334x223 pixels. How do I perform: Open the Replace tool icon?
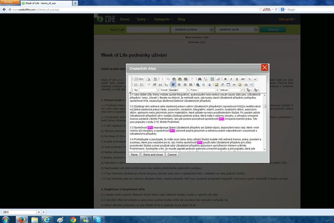pyautogui.click(x=205, y=79)
